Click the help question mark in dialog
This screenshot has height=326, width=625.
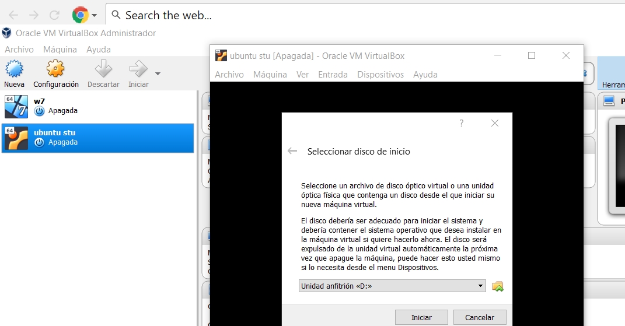coord(461,123)
